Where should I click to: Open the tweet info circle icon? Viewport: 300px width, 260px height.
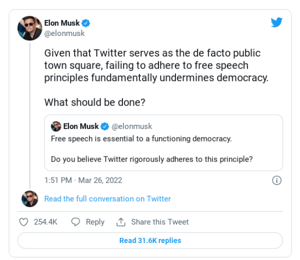[276, 180]
